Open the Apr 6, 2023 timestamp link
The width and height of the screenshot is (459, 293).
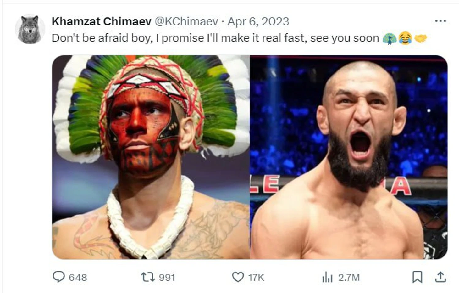click(258, 21)
